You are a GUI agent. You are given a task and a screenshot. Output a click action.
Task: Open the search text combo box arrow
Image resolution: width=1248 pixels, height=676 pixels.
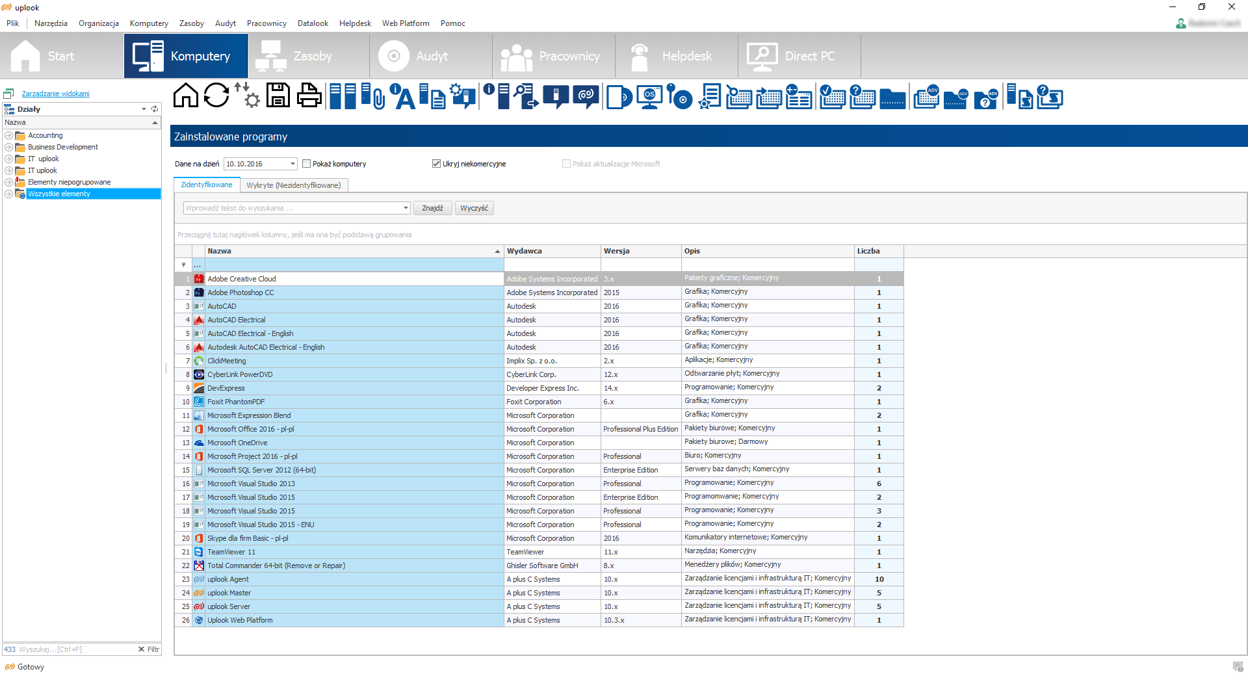406,208
